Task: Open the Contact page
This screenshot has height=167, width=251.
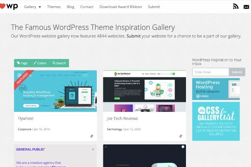Action: 87,7
